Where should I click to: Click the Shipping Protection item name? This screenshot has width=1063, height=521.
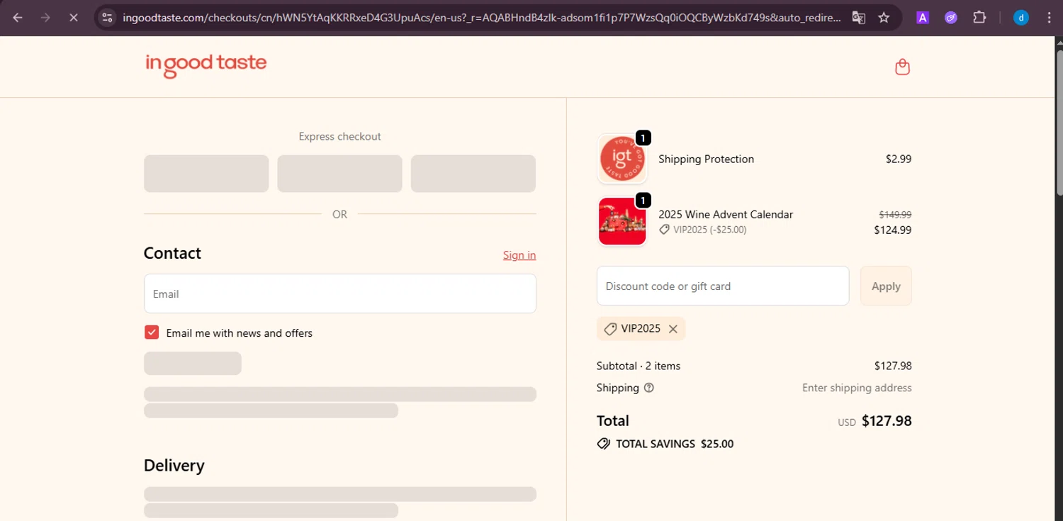tap(706, 159)
